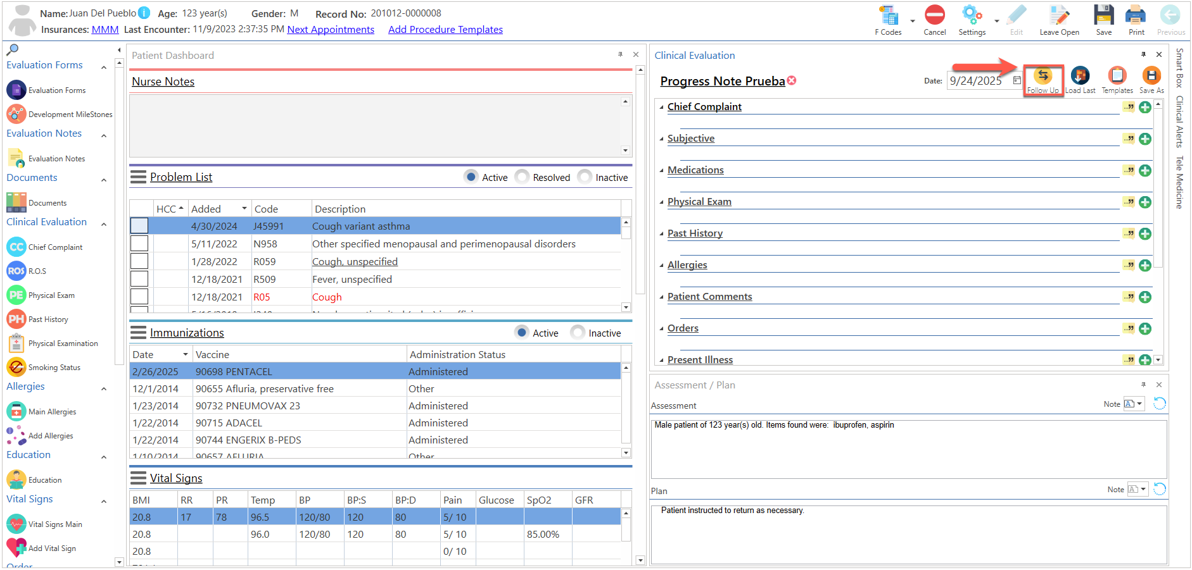Viewport: 1192px width, 570px height.
Task: Check the Cough variant asthma row checkbox
Action: point(139,226)
